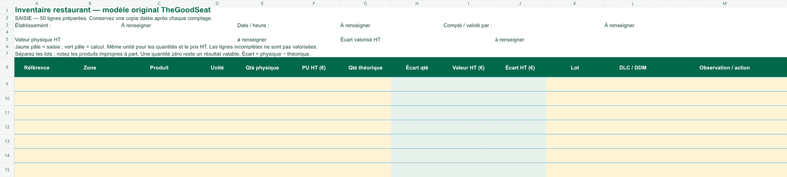
Task: Select the 'Lot' table header
Action: pyautogui.click(x=575, y=68)
